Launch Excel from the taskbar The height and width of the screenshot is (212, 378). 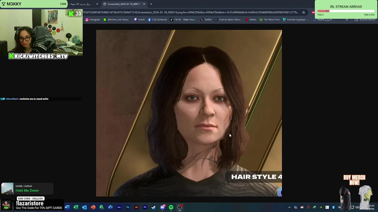coord(76,207)
